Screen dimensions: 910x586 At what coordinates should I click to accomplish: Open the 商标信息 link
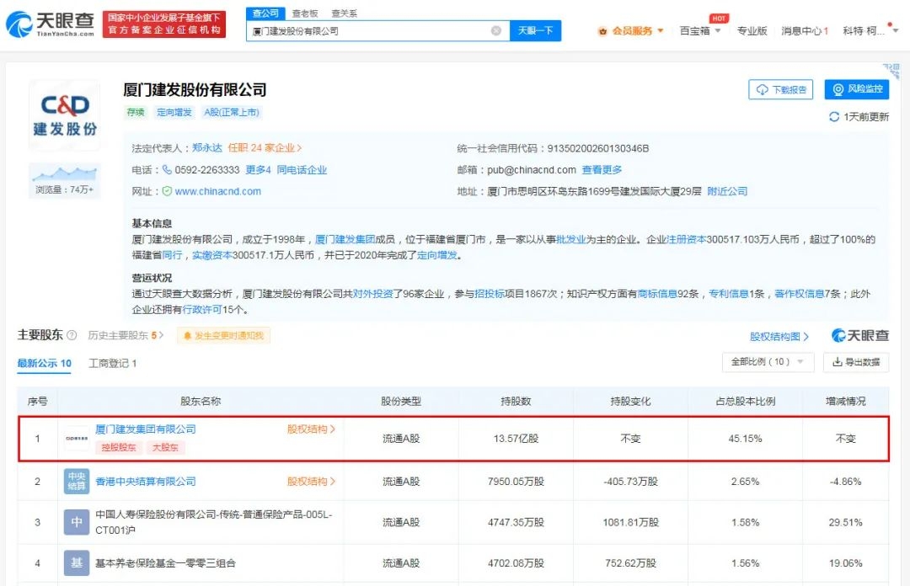(657, 294)
